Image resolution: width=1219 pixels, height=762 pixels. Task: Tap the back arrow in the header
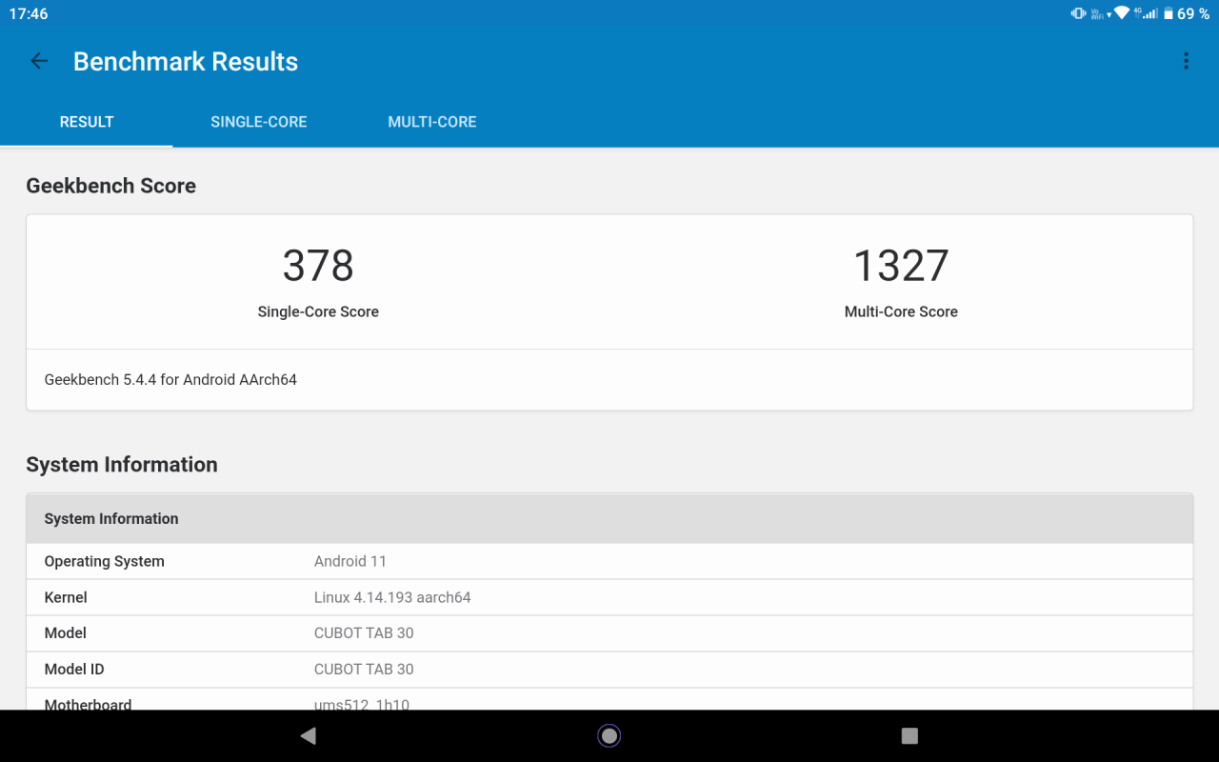click(39, 61)
